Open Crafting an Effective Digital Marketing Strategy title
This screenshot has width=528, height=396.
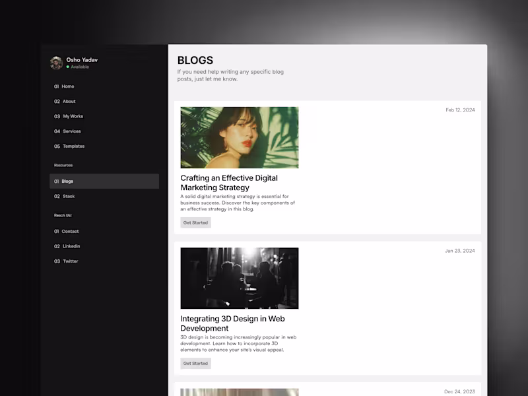[229, 183]
